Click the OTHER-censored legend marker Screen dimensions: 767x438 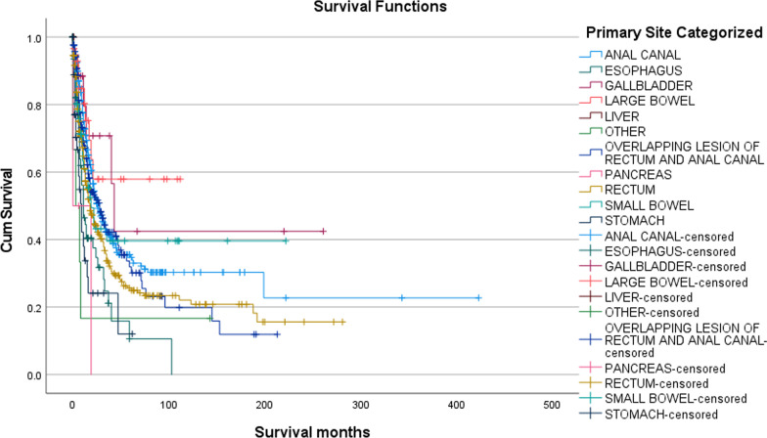(590, 312)
